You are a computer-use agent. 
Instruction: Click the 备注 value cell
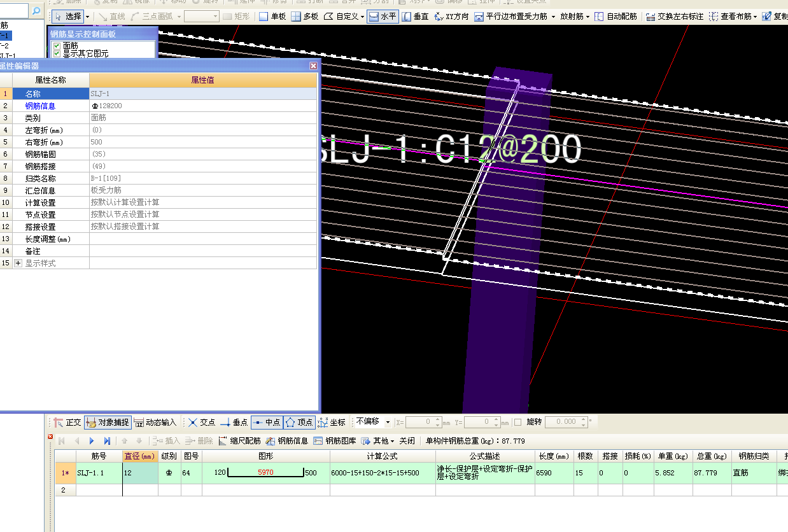click(x=203, y=251)
